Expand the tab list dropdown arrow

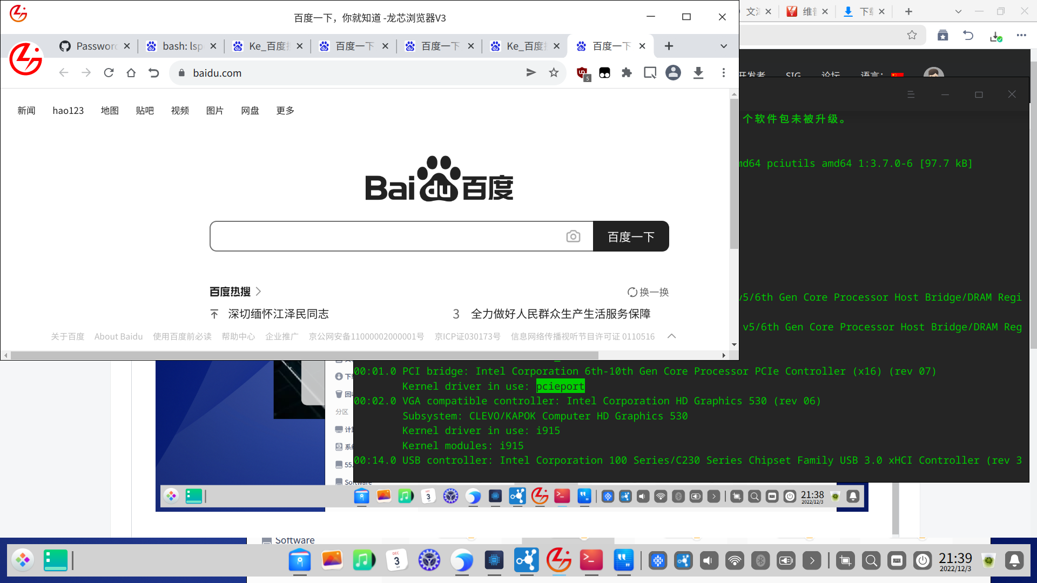[724, 46]
